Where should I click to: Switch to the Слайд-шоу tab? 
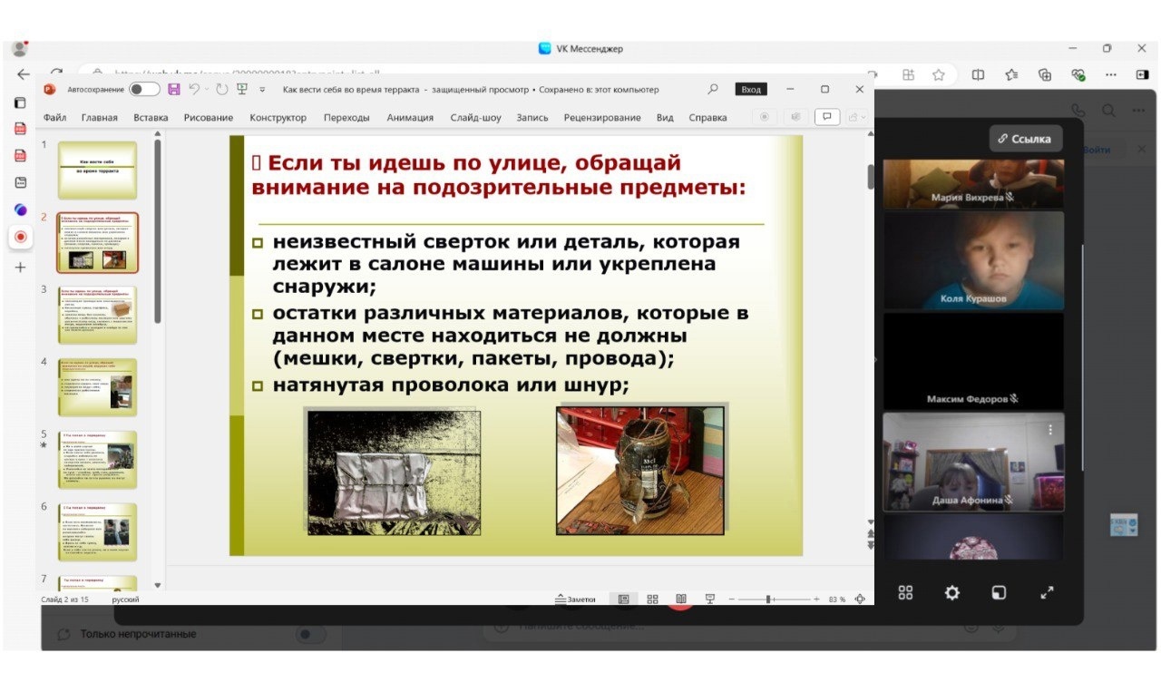475,117
